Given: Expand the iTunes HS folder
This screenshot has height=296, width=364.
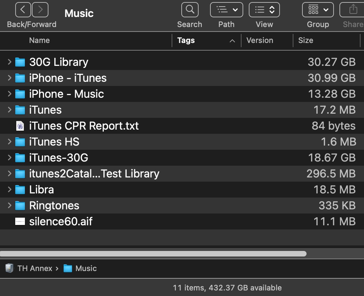Looking at the screenshot, I should click(10, 142).
